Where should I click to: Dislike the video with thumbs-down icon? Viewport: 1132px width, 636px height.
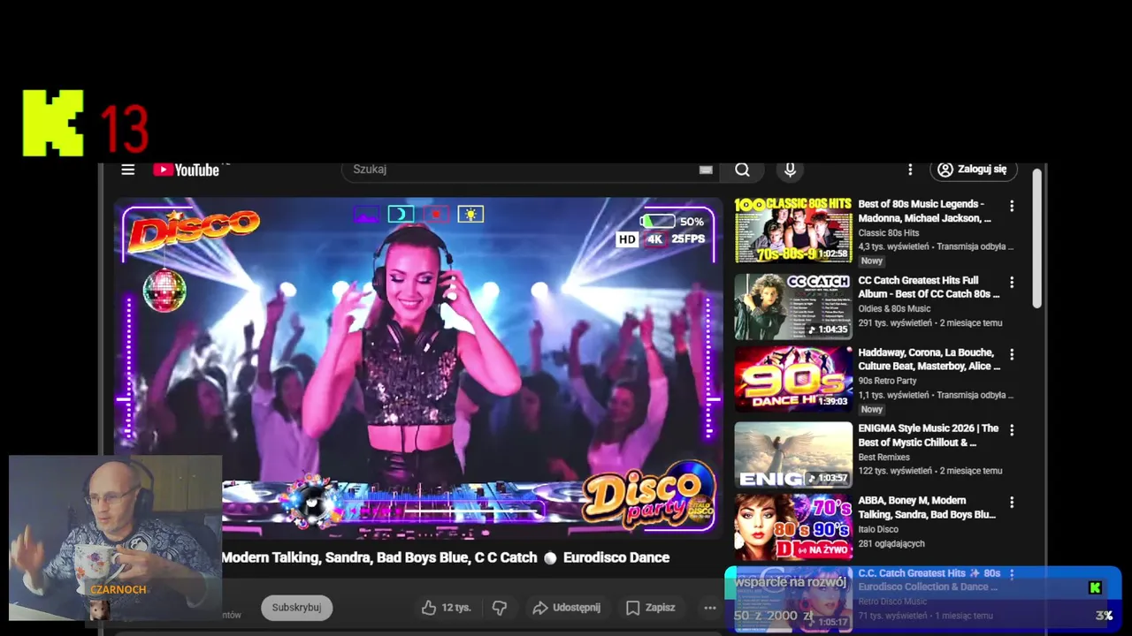point(500,608)
